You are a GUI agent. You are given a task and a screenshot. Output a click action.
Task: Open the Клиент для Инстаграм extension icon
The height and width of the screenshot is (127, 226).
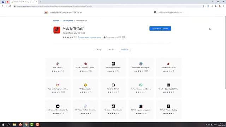(141, 64)
